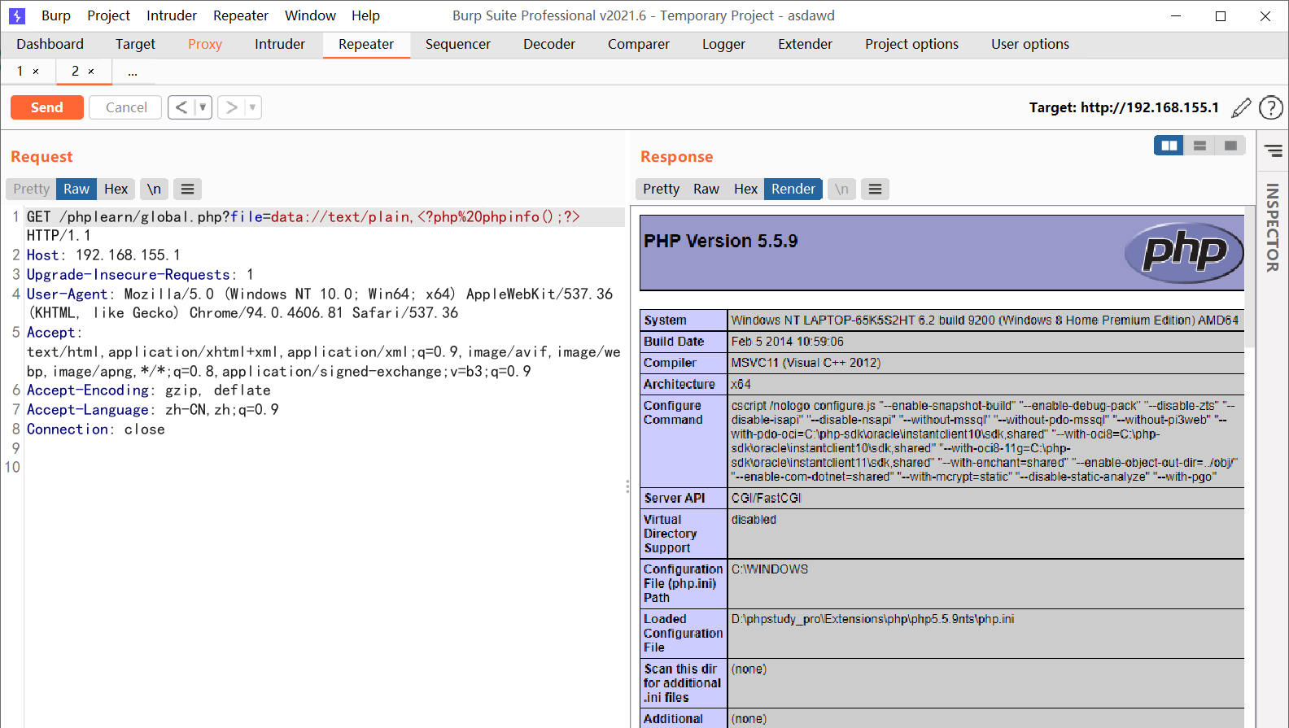Go back in request history

click(181, 107)
